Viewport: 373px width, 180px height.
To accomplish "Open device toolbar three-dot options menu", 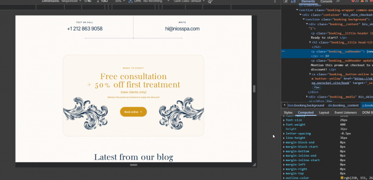I will pos(275,1).
